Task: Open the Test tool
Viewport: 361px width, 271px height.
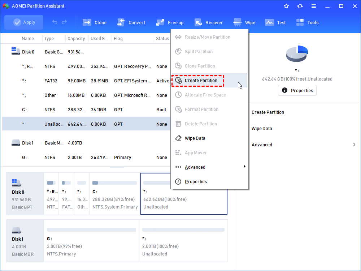Action: (x=275, y=22)
